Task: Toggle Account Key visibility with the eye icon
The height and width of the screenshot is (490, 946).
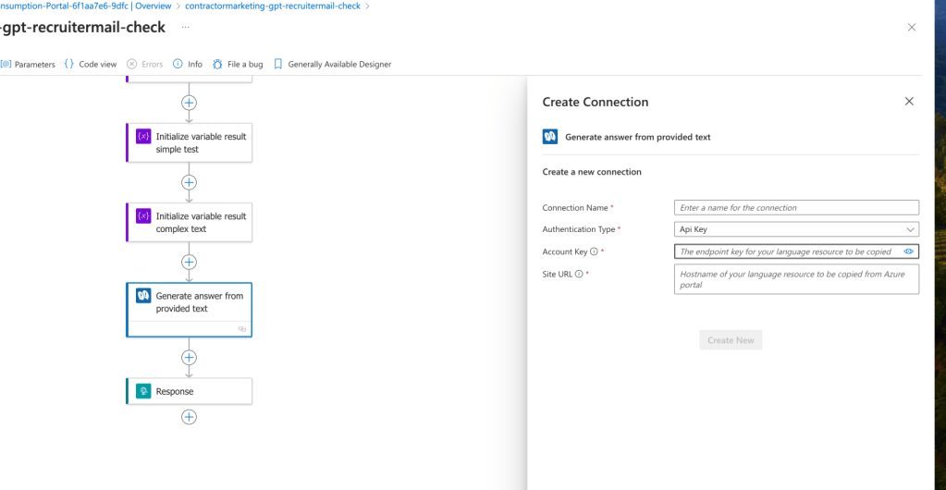Action: [909, 251]
